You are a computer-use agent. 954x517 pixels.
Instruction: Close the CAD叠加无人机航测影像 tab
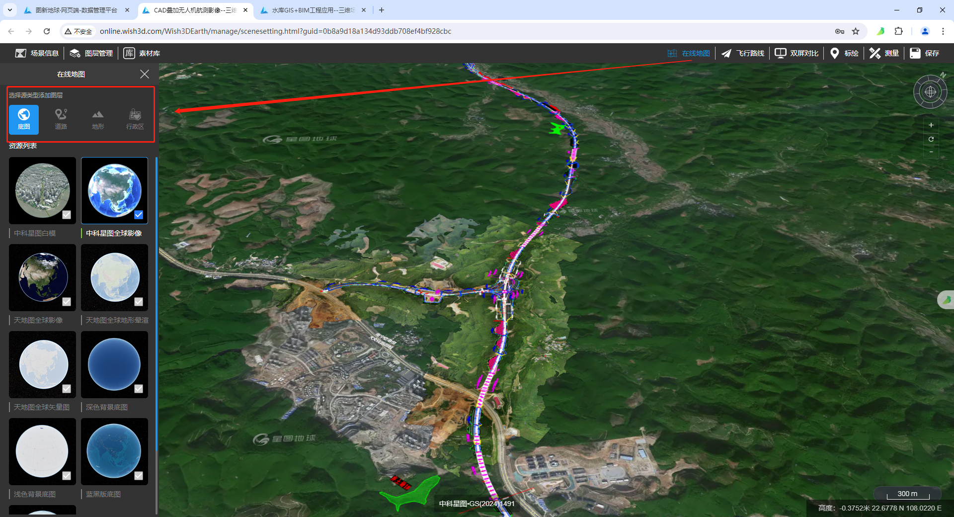pyautogui.click(x=245, y=10)
